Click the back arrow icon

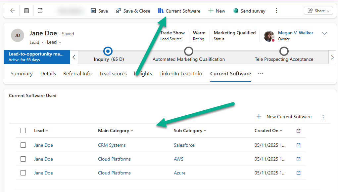pyautogui.click(x=13, y=11)
